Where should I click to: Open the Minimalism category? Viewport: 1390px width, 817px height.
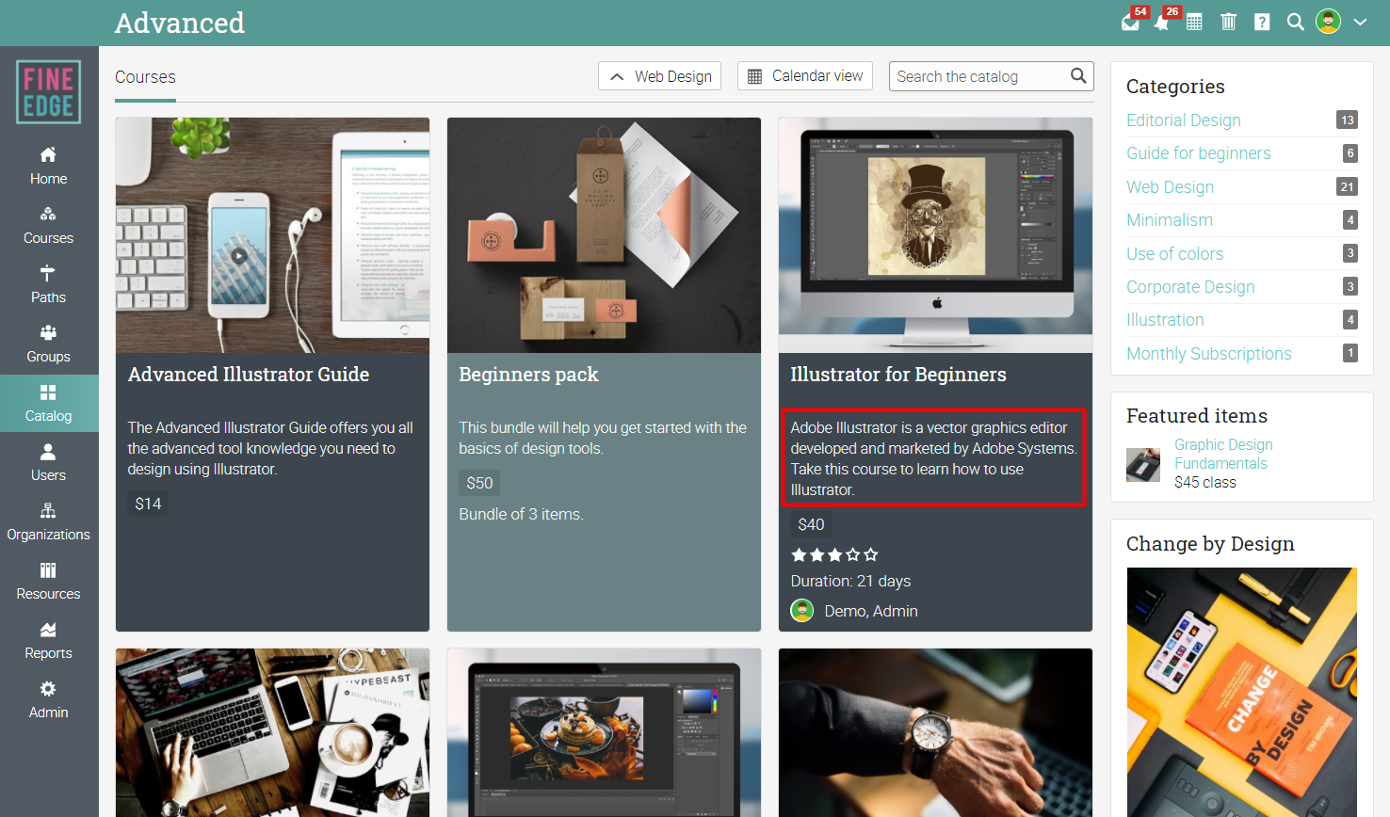tap(1169, 220)
